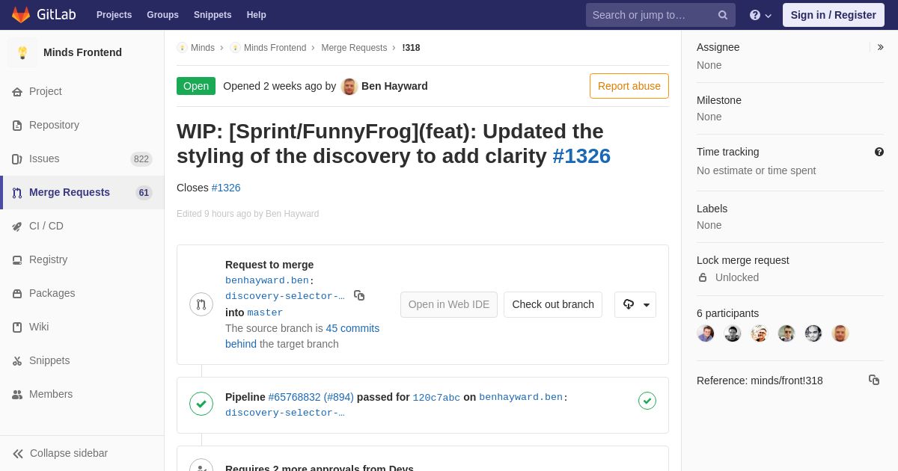Click Check out branch button
The width and height of the screenshot is (898, 471).
(x=552, y=304)
